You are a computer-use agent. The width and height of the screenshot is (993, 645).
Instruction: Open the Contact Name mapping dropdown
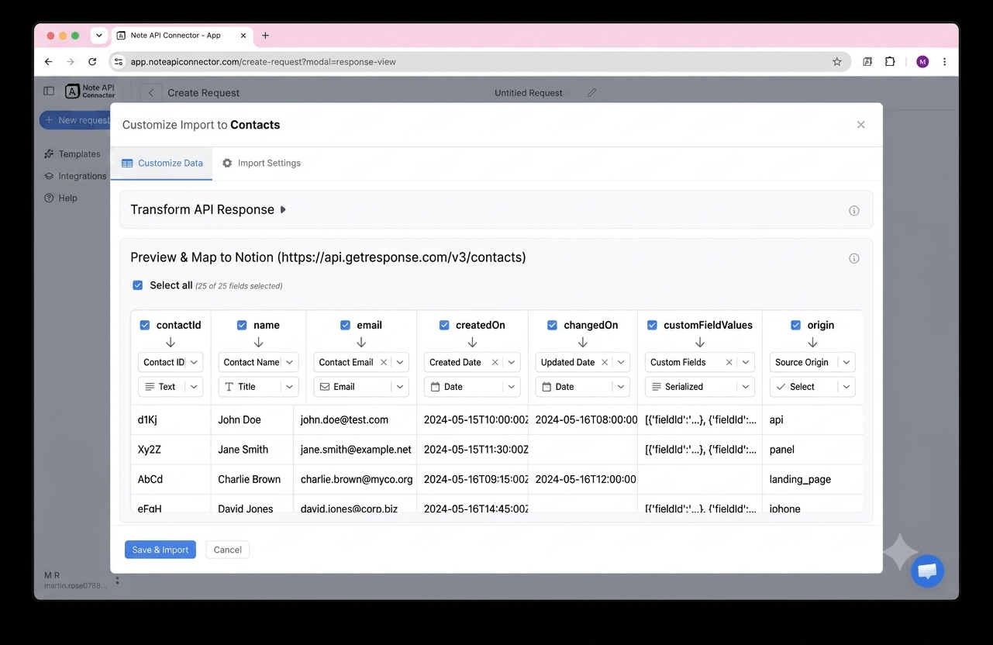click(258, 362)
